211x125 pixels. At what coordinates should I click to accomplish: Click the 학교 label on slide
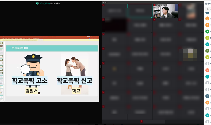(x=76, y=91)
